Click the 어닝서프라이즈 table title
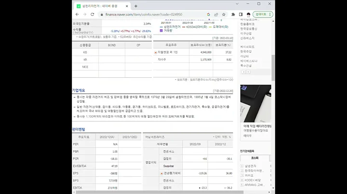The image size is (347, 194). tap(155, 137)
